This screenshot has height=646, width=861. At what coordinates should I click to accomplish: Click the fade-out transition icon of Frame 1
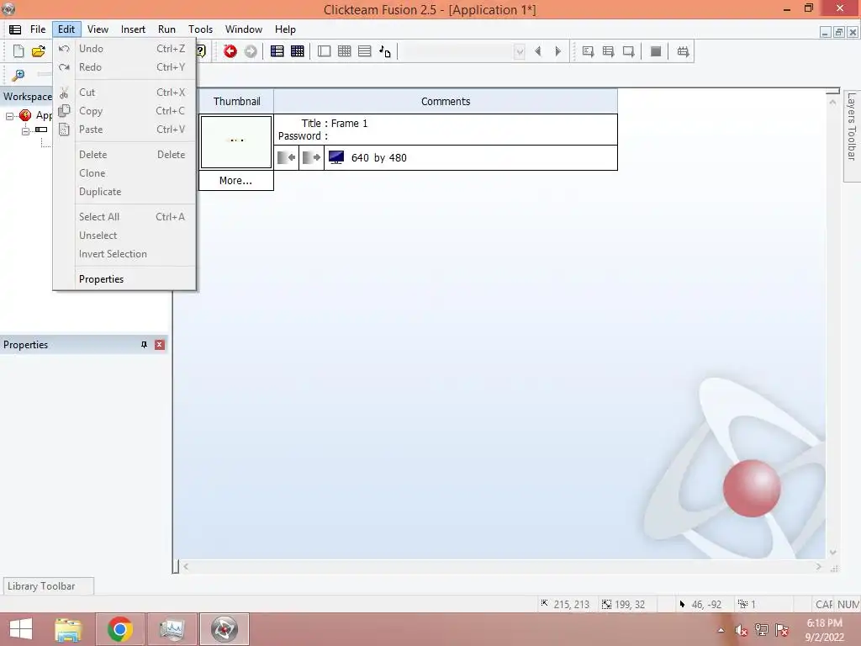click(311, 157)
